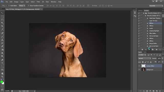This screenshot has height=92, width=164.
Task: Select the Dodge tool
Action: pos(2,56)
